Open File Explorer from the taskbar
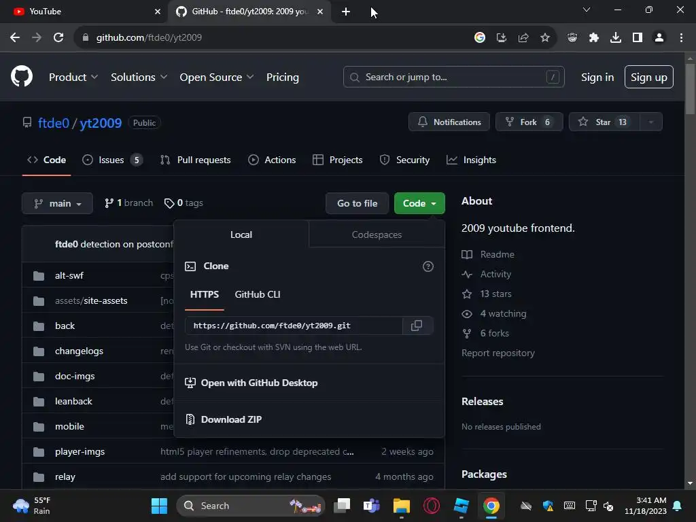Screen dimensions: 696x522 click(401, 506)
